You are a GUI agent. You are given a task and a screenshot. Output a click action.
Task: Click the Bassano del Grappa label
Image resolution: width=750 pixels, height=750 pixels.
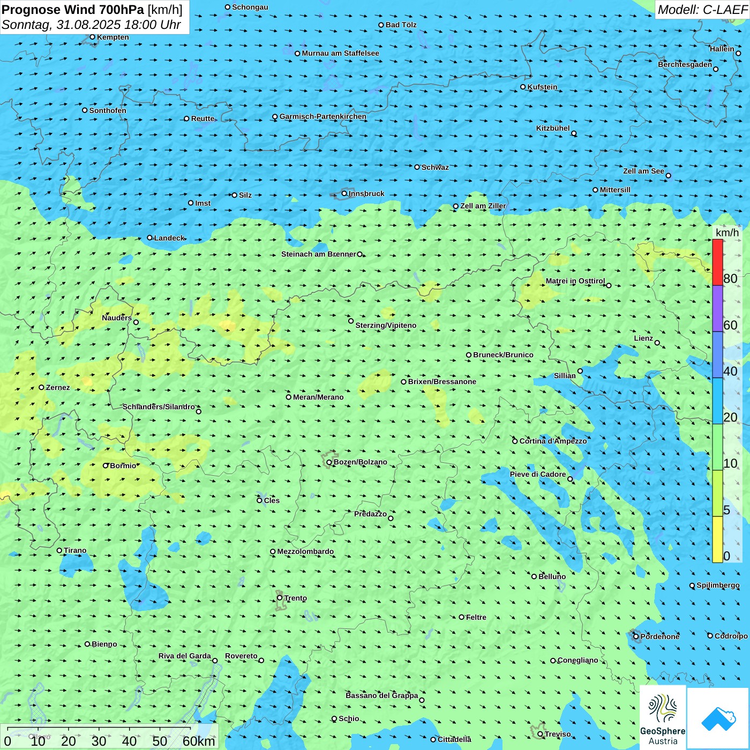(382, 695)
